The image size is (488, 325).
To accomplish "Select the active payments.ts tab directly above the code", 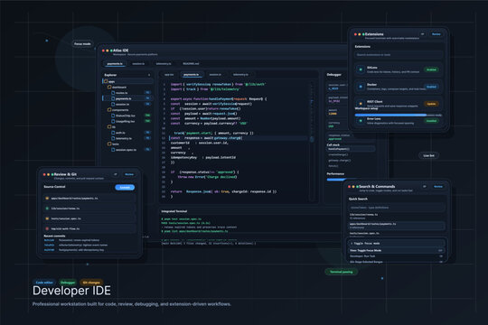I will [x=191, y=75].
